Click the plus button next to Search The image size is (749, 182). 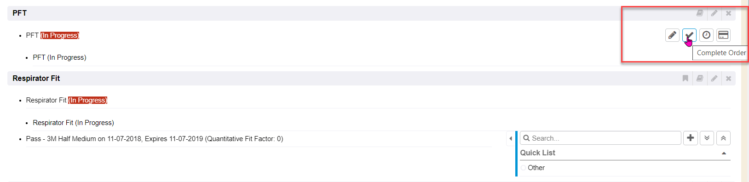(x=691, y=138)
